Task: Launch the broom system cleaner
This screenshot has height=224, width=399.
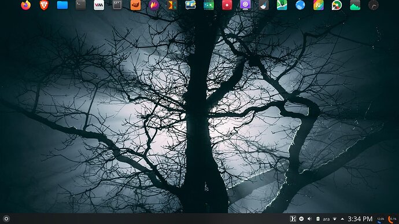Action: click(x=264, y=5)
